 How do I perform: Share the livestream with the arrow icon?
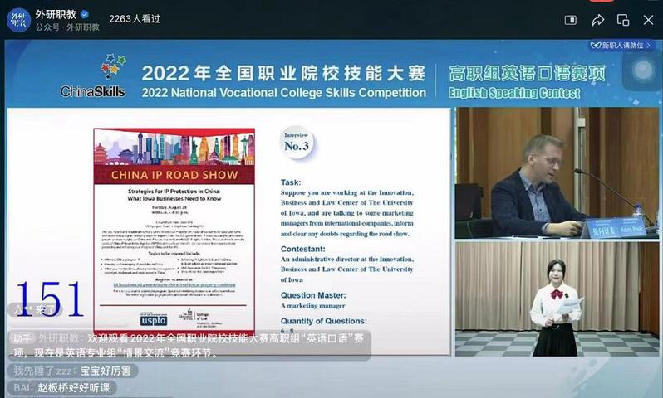click(597, 20)
